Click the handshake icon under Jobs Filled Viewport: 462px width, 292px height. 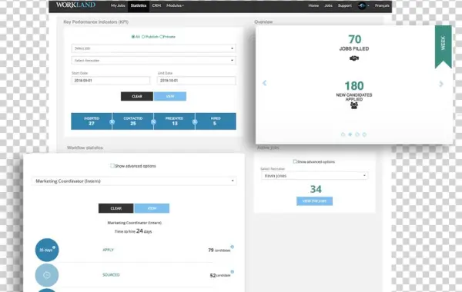point(354,58)
